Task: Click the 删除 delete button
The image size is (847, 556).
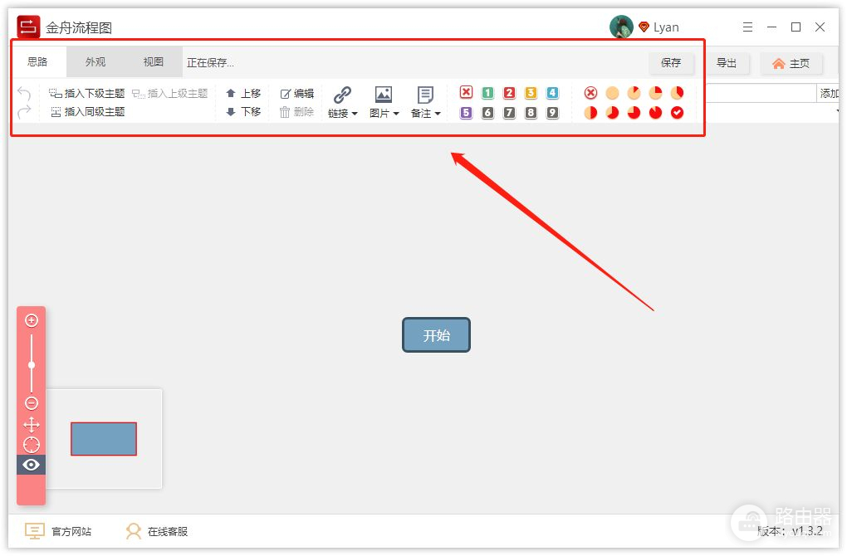Action: click(x=296, y=112)
